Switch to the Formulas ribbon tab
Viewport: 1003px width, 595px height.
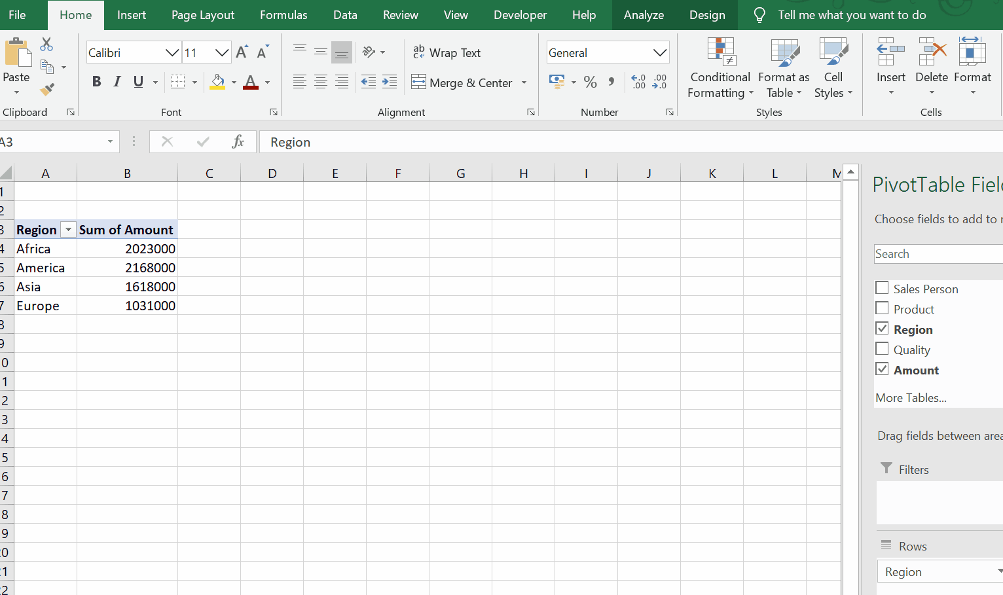(283, 14)
